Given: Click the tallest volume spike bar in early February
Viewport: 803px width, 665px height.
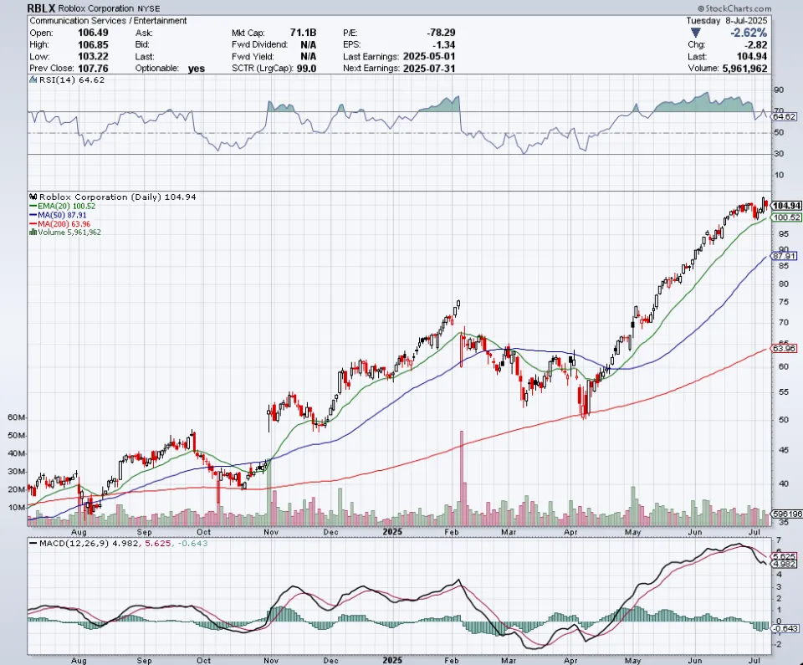Looking at the screenshot, I should 462,478.
